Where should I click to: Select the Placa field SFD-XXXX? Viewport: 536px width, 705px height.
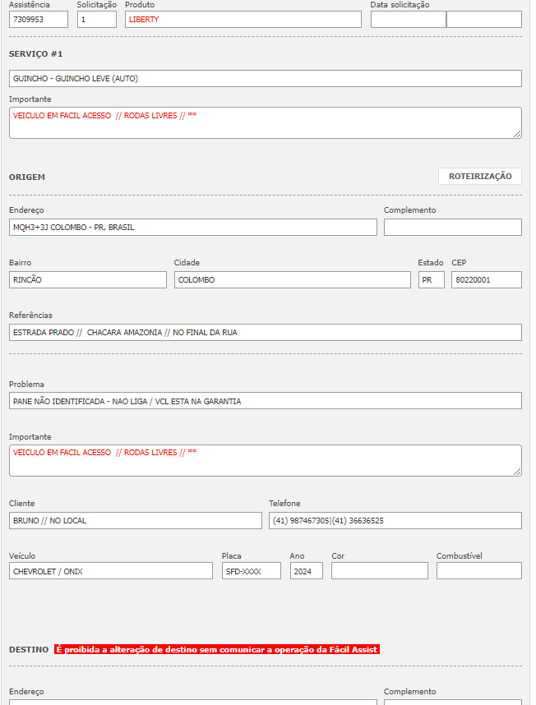(251, 571)
